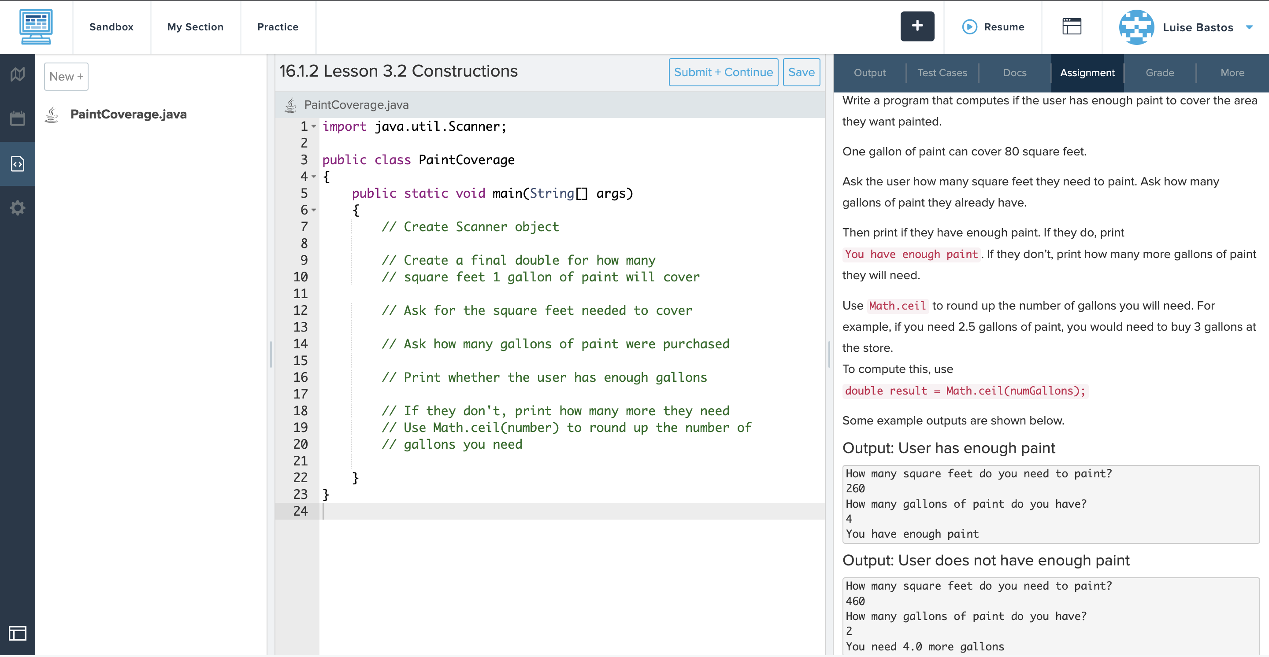1269x657 pixels.
Task: Click the Submit + Continue button
Action: (x=723, y=72)
